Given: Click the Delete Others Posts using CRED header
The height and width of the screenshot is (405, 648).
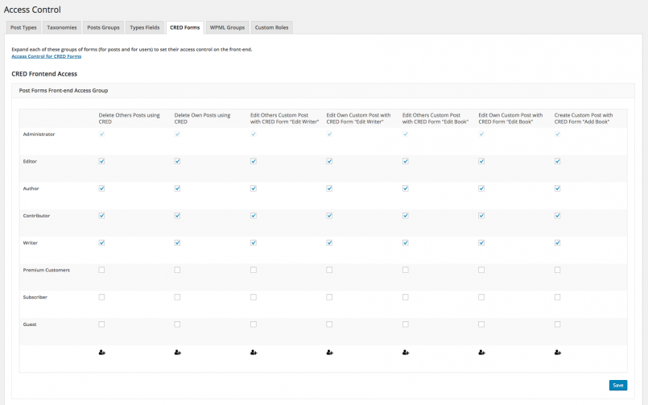Looking at the screenshot, I should pyautogui.click(x=129, y=118).
